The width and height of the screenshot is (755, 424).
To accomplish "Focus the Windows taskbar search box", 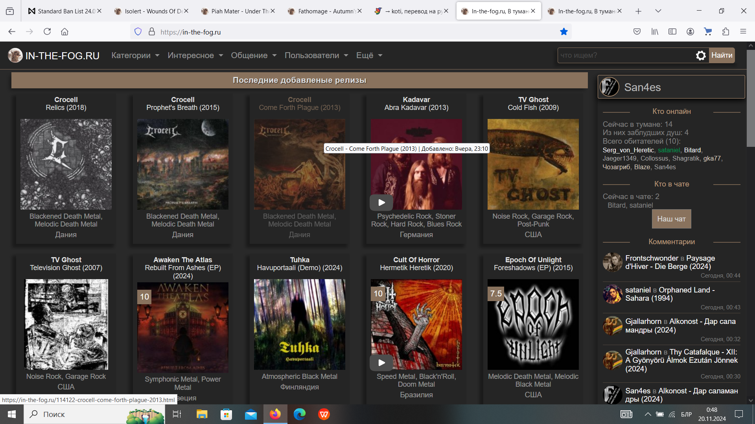I will coord(94,414).
